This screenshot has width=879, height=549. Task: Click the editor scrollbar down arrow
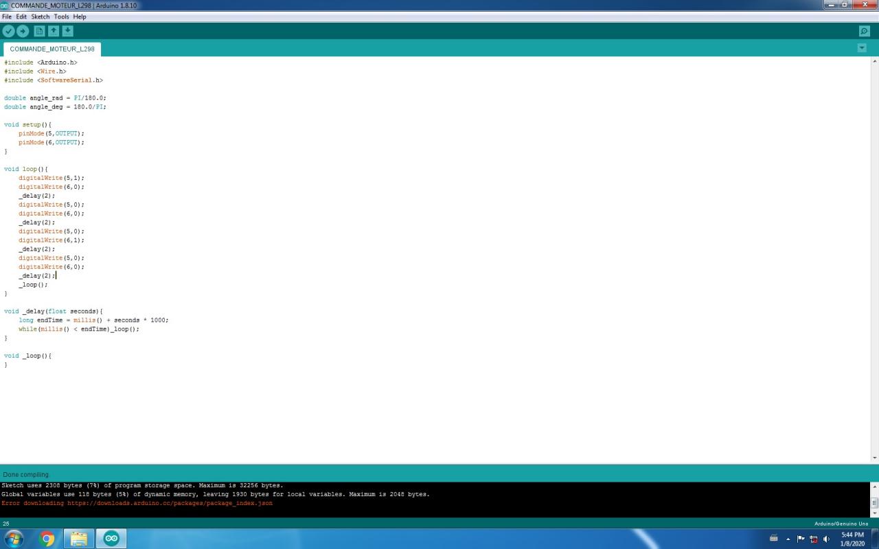click(874, 458)
